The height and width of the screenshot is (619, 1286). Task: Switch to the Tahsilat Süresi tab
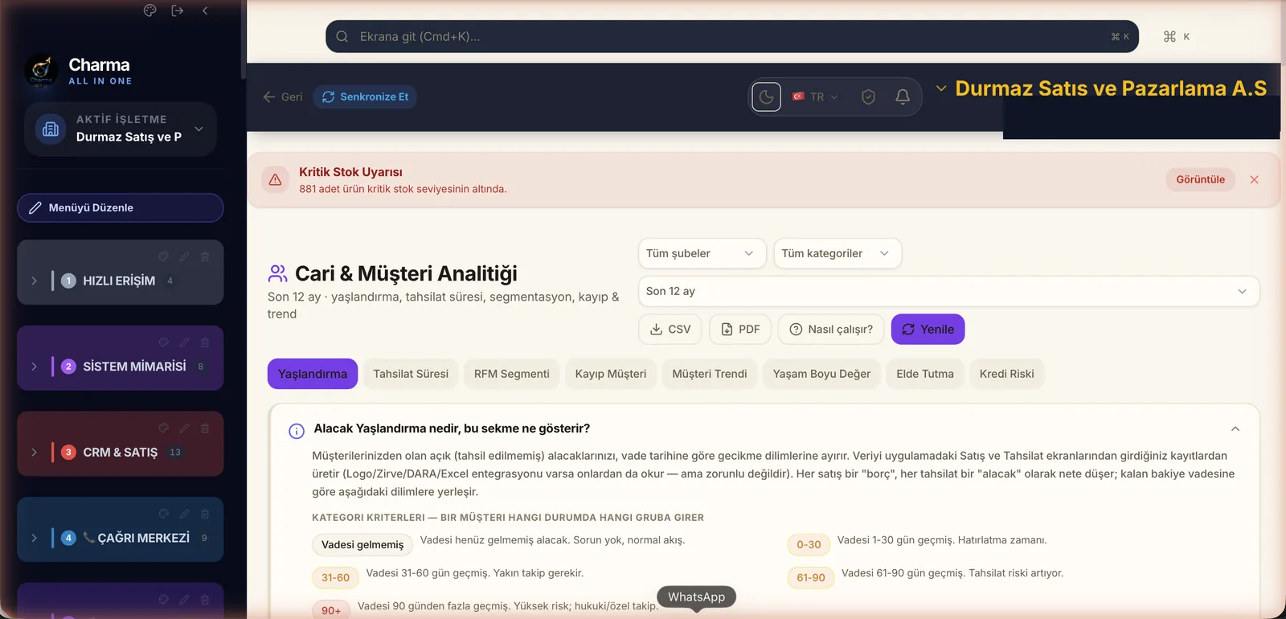411,374
